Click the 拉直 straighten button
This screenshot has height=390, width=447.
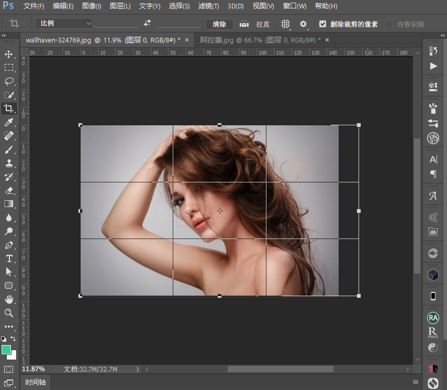click(263, 24)
